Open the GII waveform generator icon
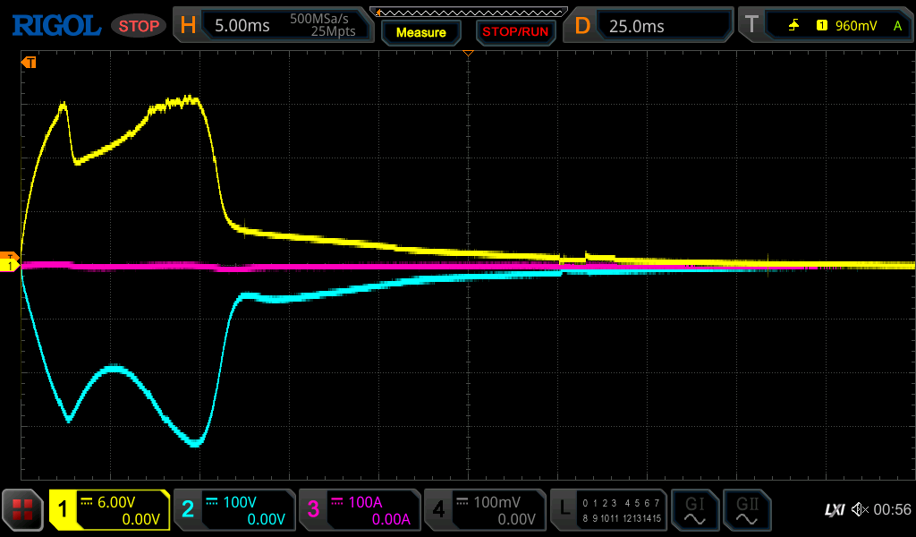916x537 pixels. (745, 510)
